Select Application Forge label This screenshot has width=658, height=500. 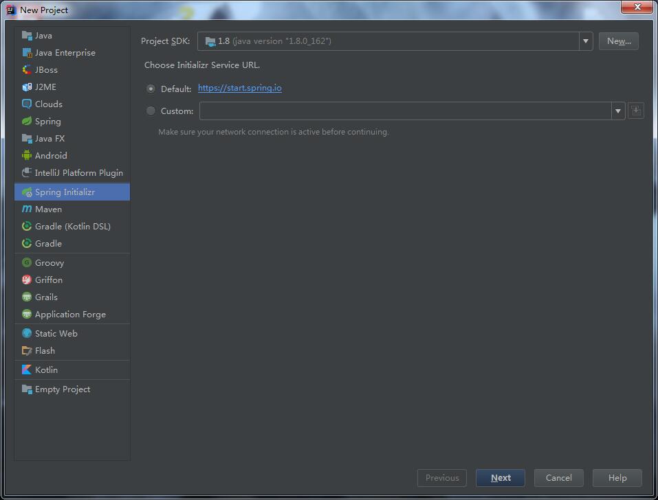(x=71, y=315)
